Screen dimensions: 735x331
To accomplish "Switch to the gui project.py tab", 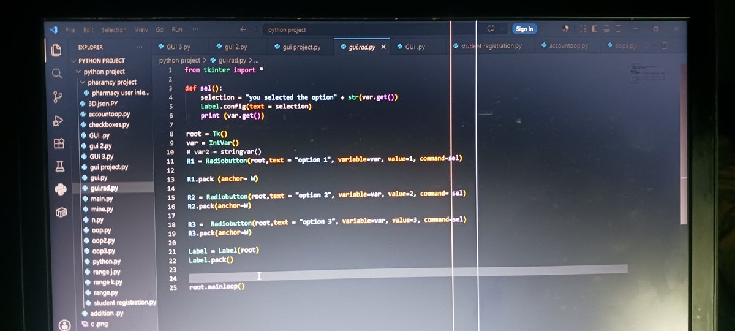I will 301,47.
